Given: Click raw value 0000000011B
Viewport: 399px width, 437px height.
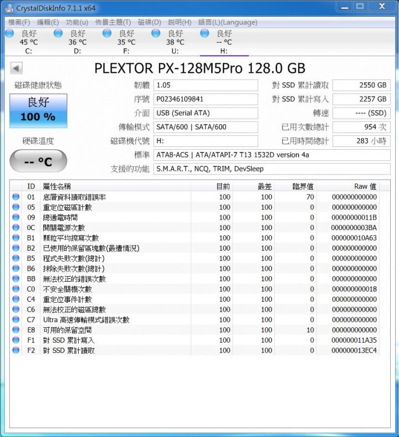Looking at the screenshot, I should coord(354,217).
